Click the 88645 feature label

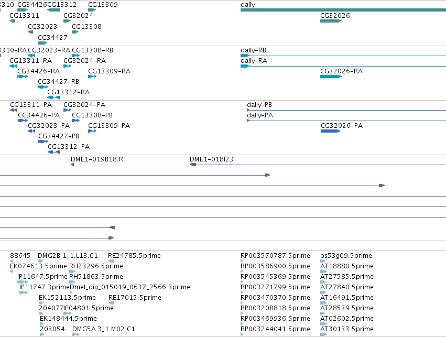(20, 256)
